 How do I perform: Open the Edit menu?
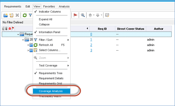click(x=28, y=6)
